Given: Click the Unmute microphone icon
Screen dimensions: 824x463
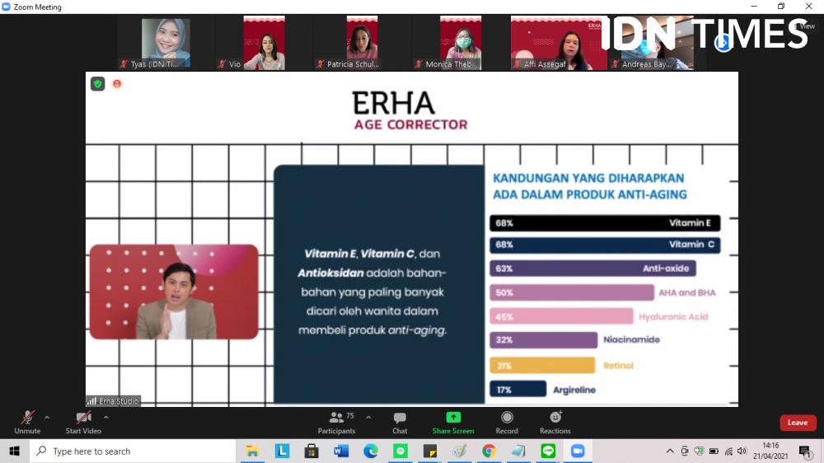Looking at the screenshot, I should point(27,418).
